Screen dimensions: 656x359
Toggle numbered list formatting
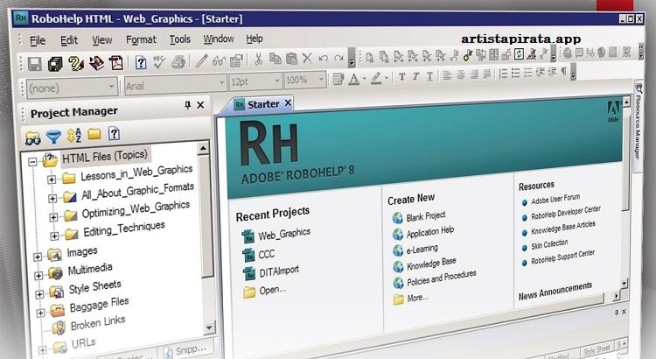(x=503, y=74)
